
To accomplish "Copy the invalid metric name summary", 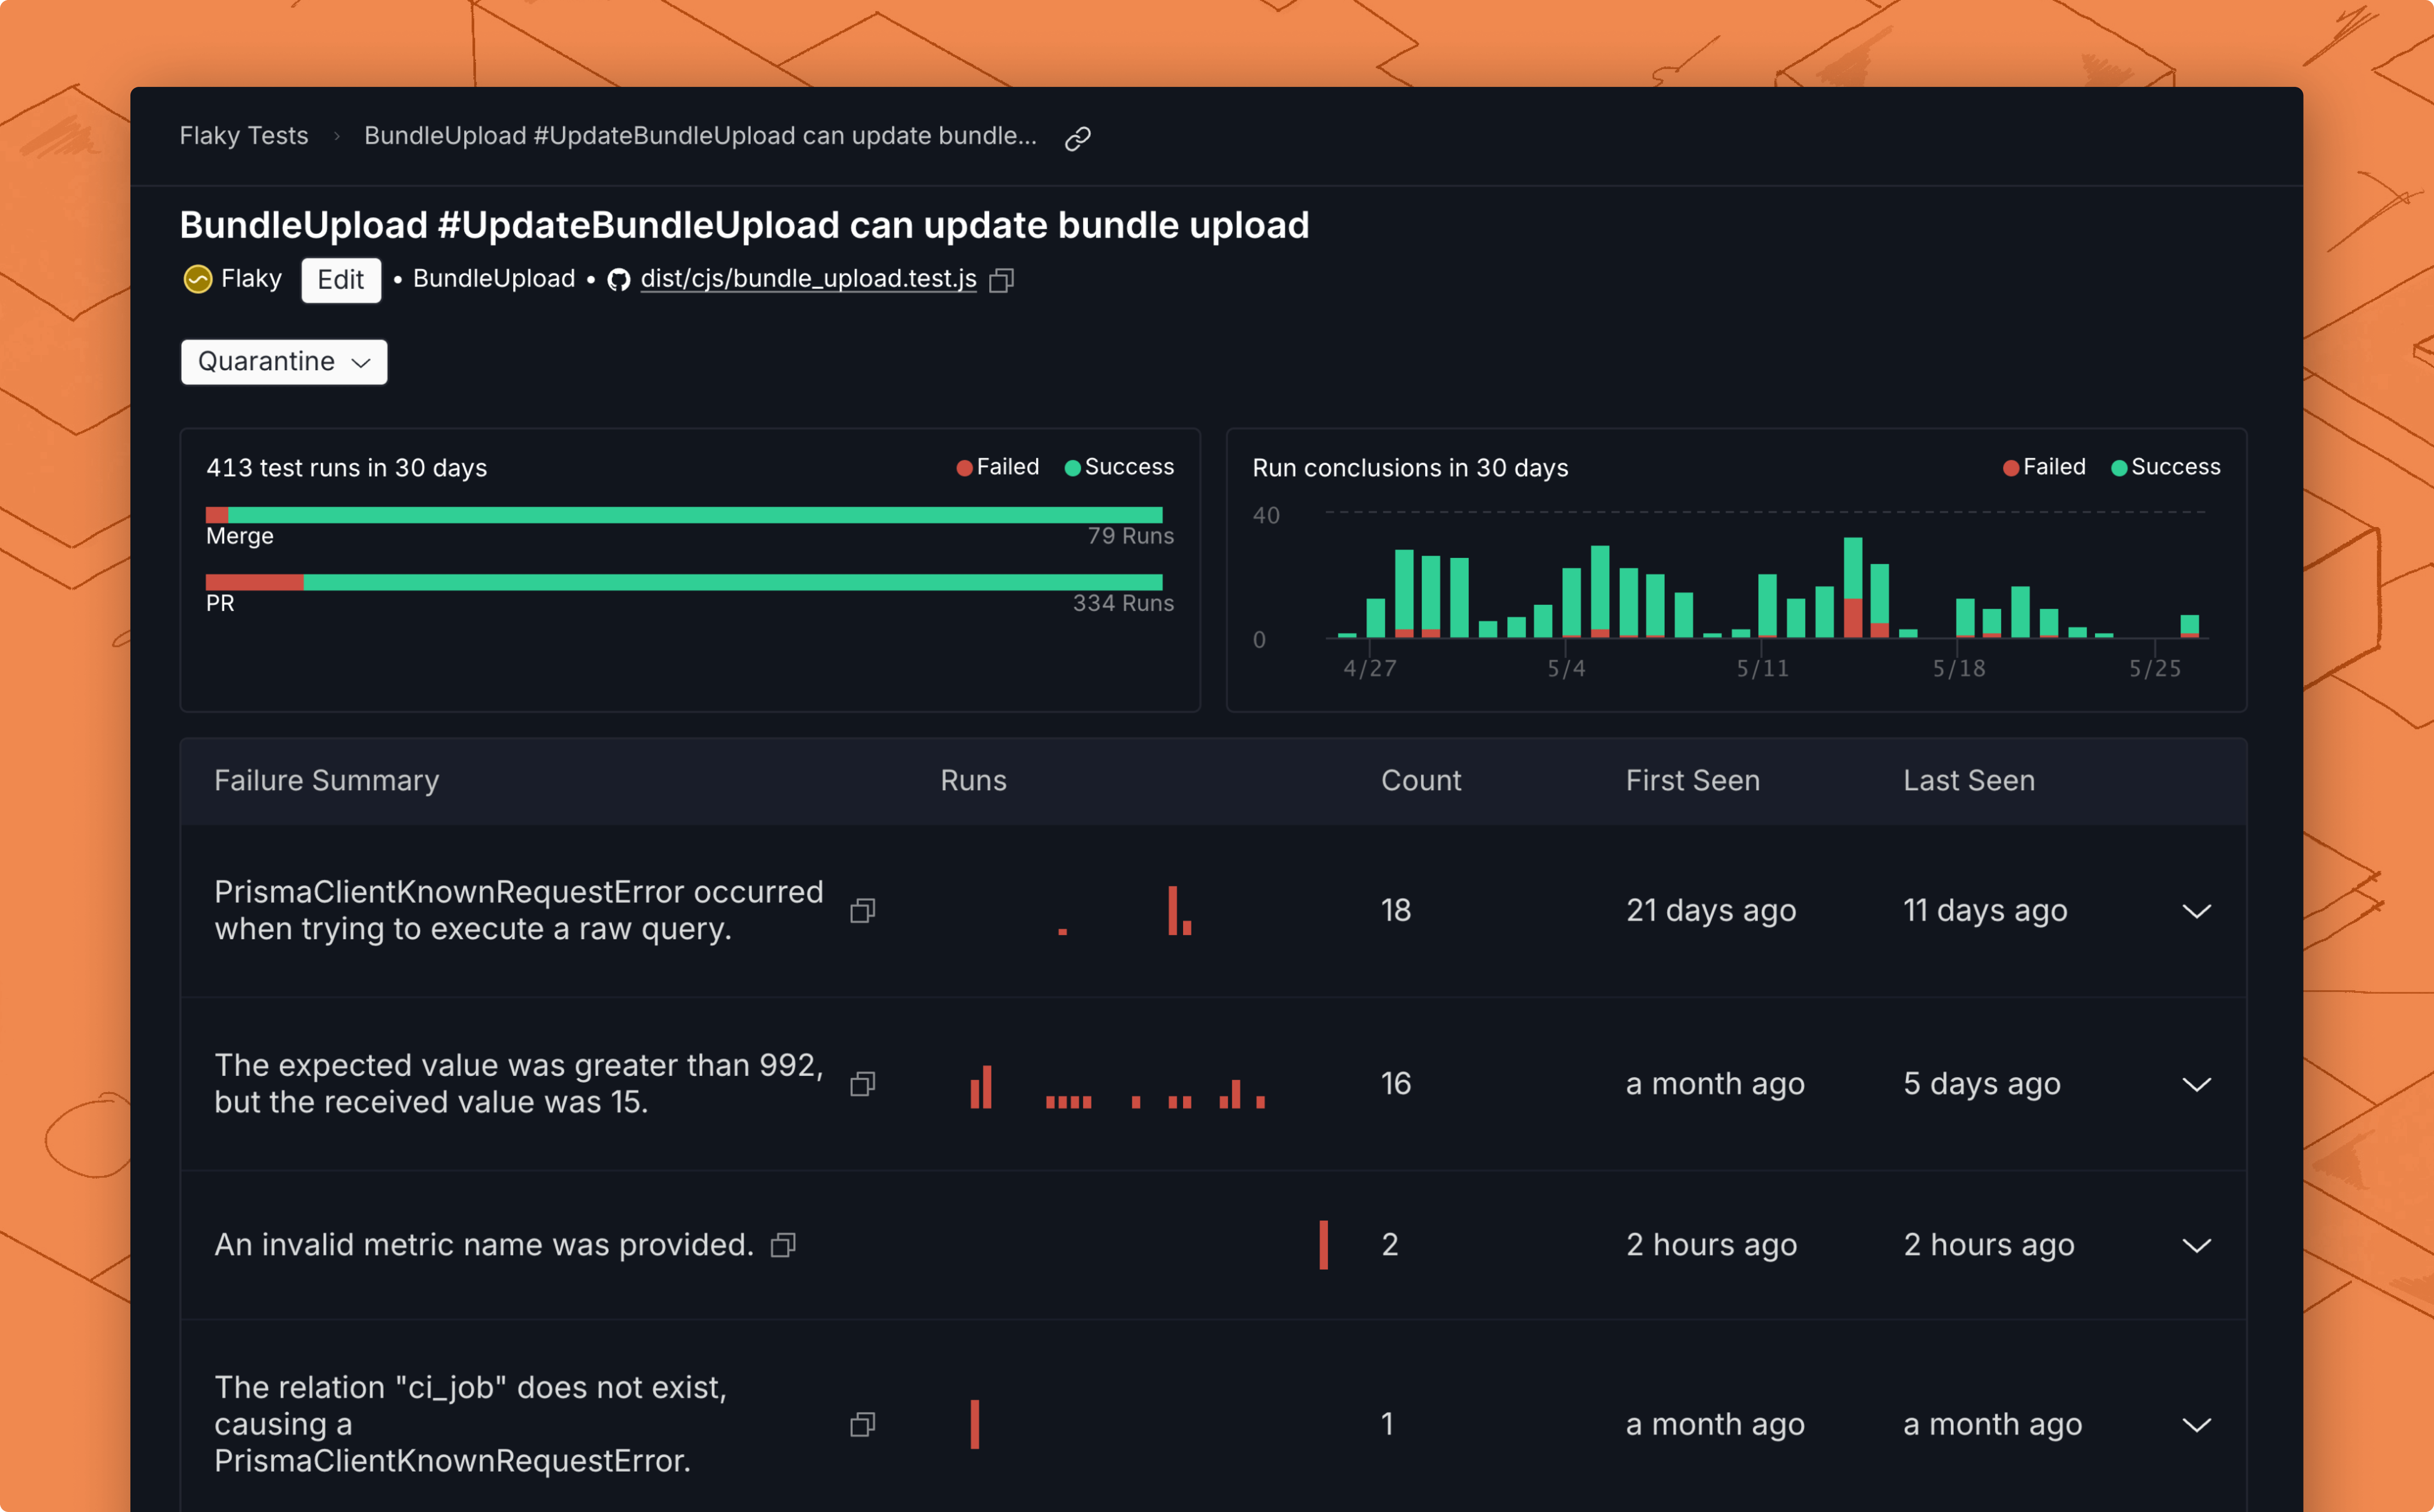I will [x=783, y=1244].
